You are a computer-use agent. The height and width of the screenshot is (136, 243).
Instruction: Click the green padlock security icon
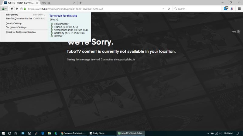pos(25,9)
